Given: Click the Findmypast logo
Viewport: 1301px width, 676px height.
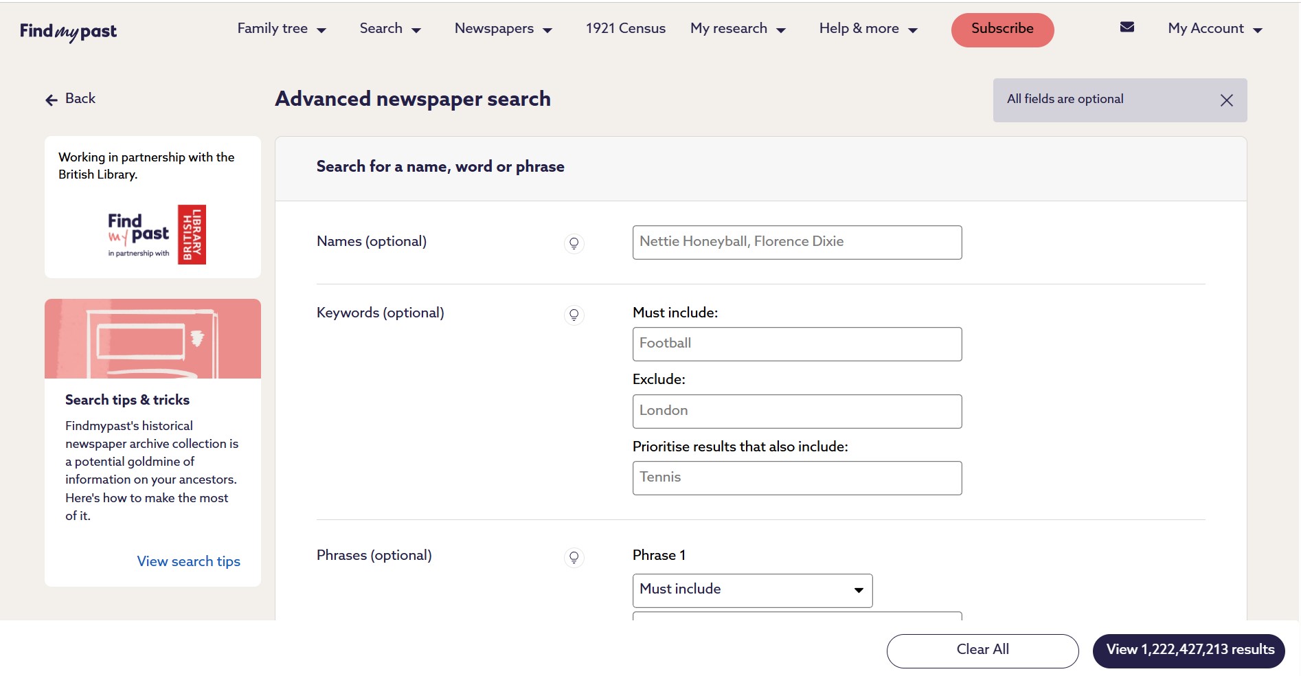Looking at the screenshot, I should tap(68, 31).
